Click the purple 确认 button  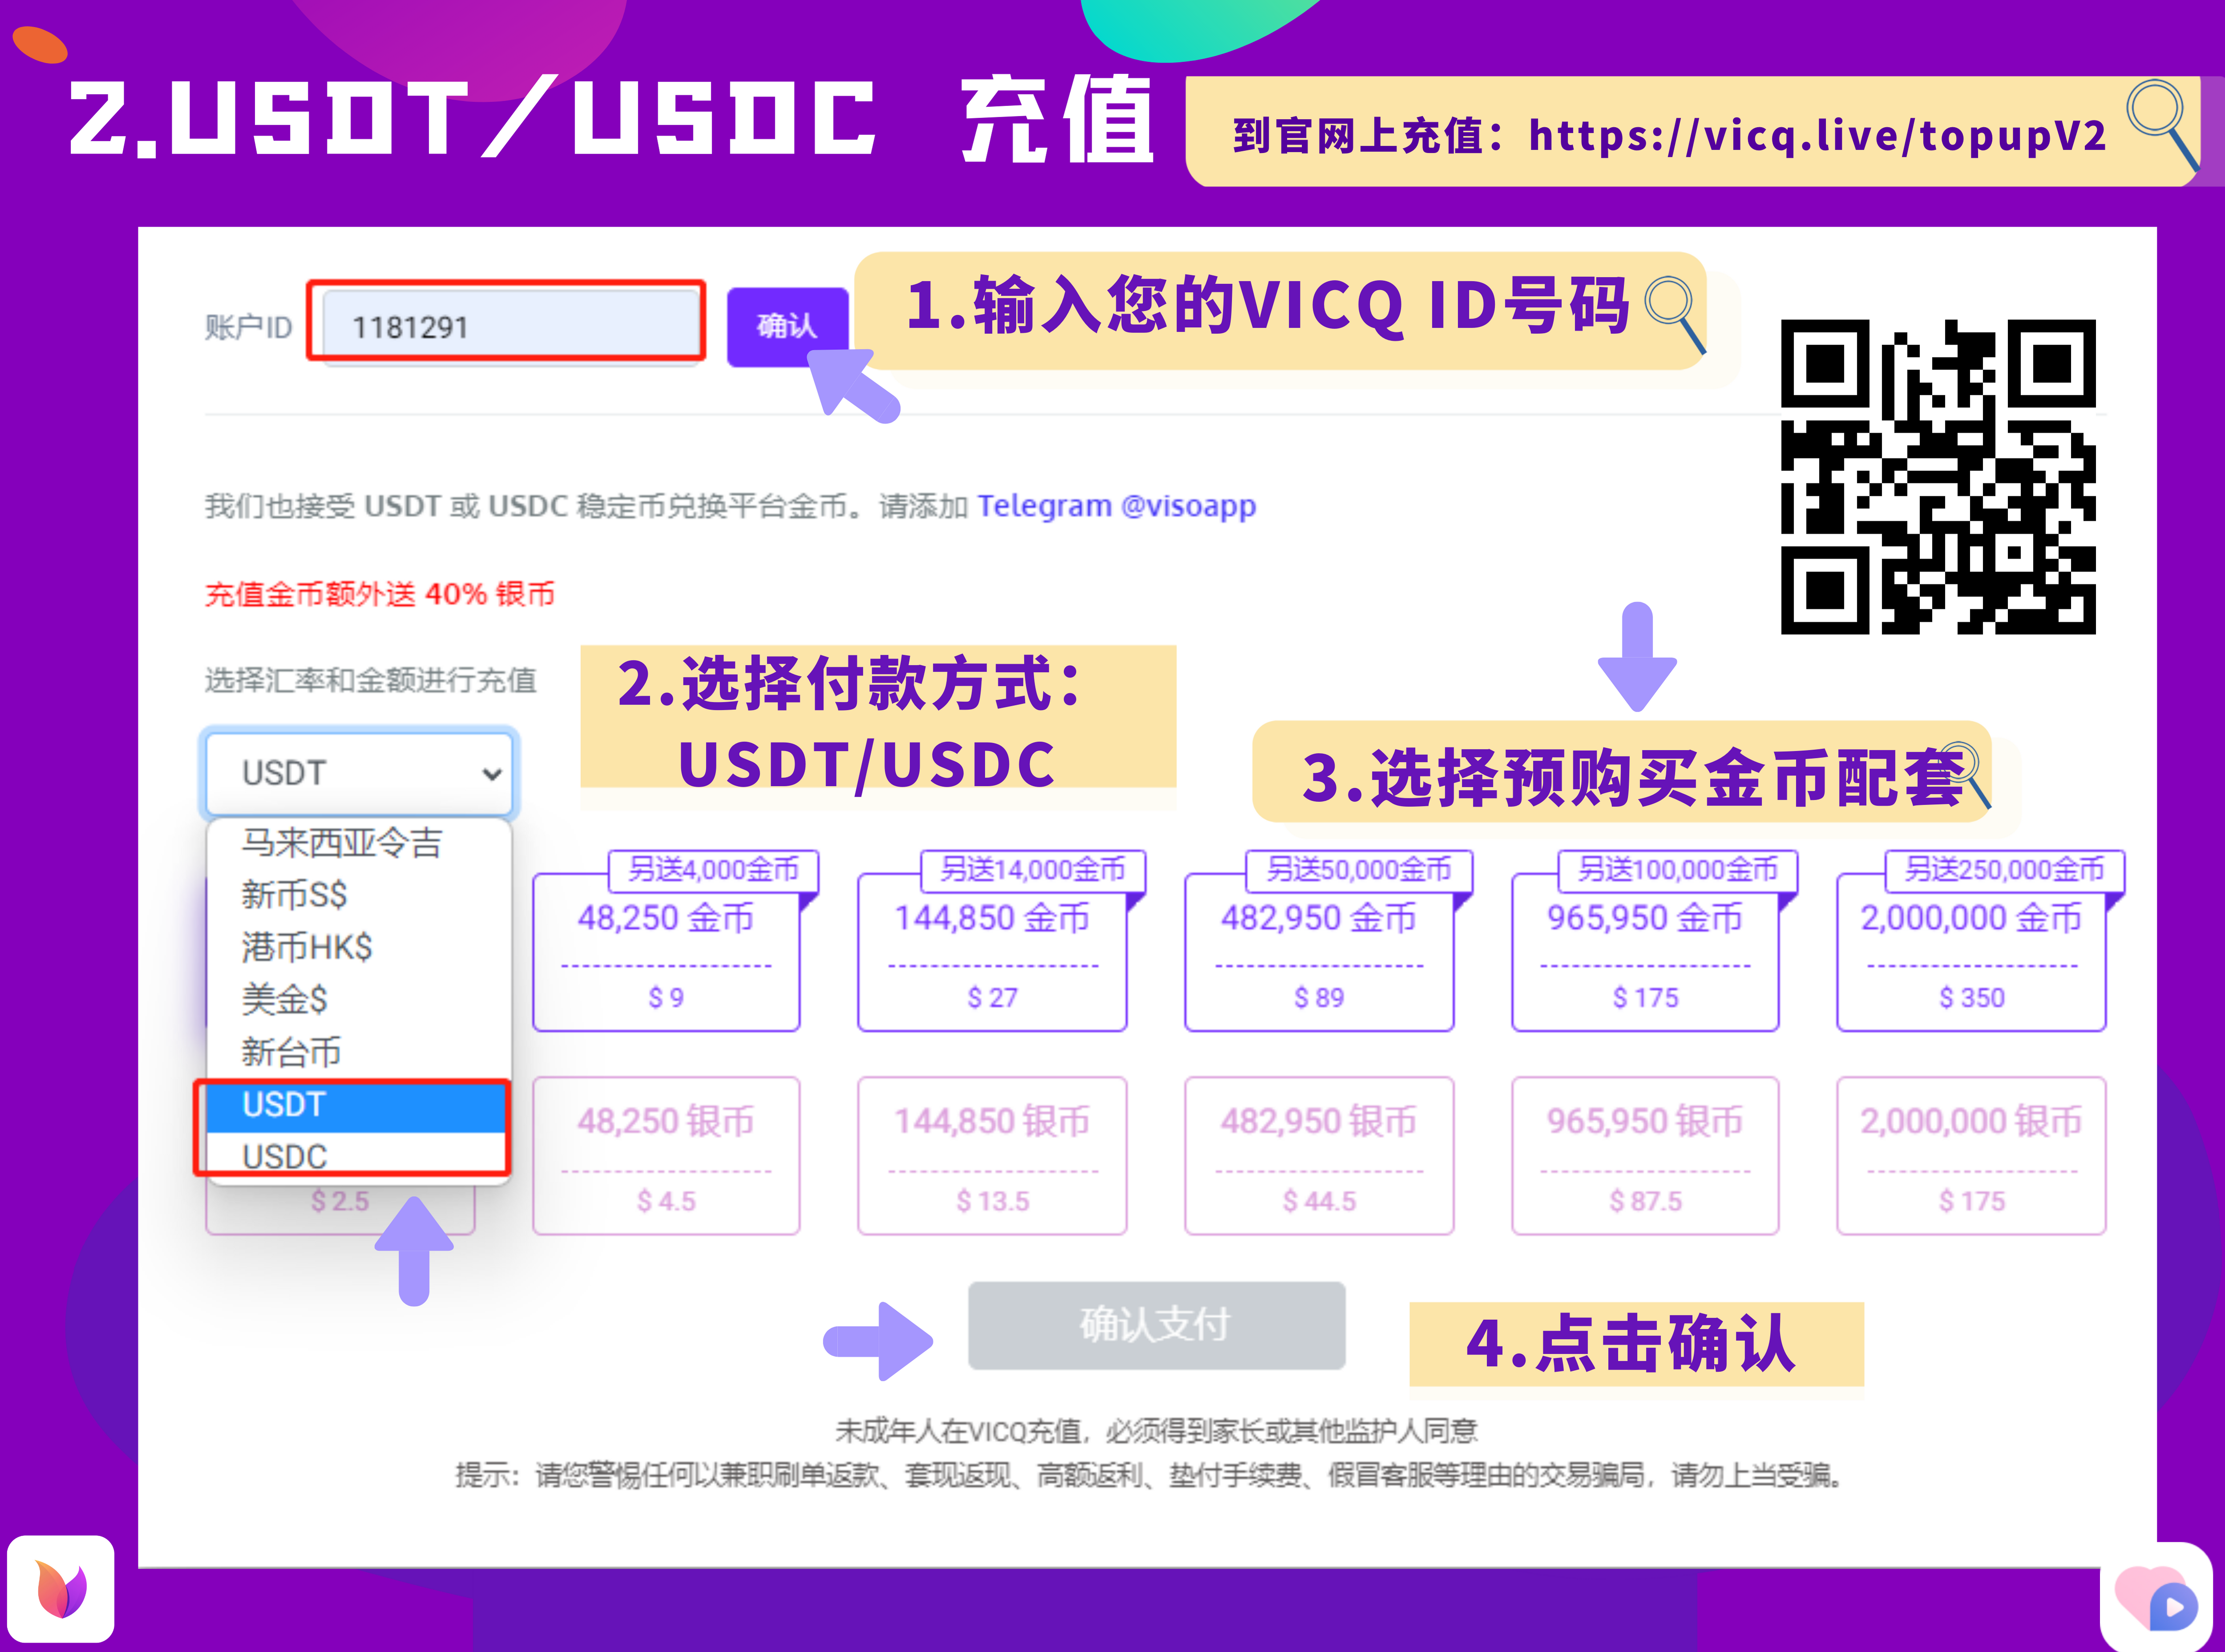point(787,326)
